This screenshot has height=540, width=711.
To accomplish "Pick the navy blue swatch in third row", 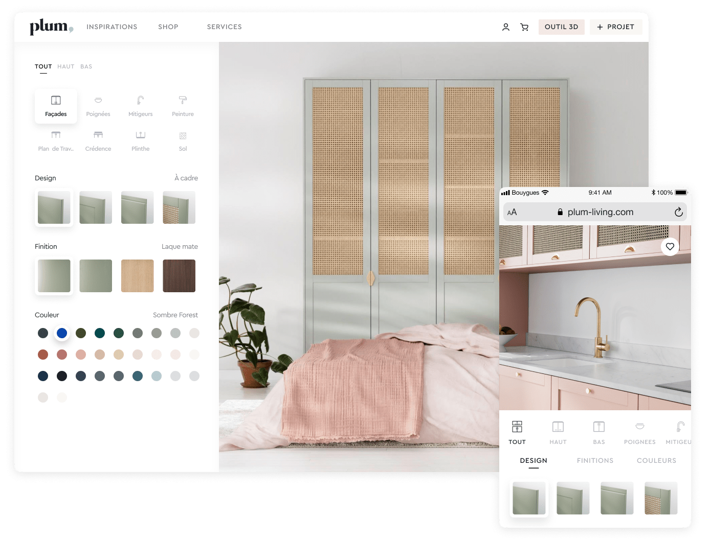I will pos(43,376).
